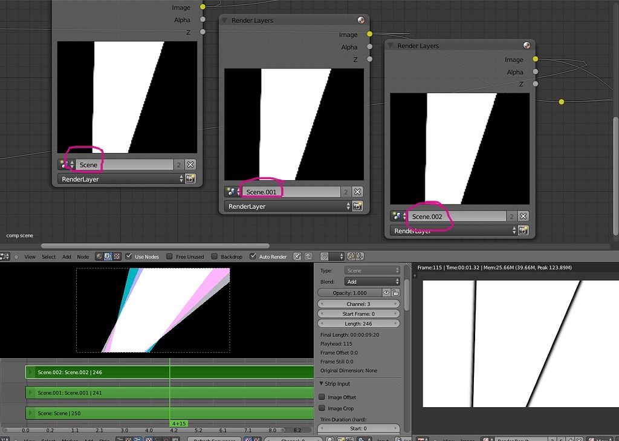
Task: Copy selected nodes to clipboard icon
Action: 351,256
